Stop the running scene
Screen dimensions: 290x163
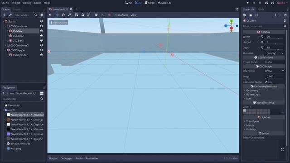tap(260, 3)
